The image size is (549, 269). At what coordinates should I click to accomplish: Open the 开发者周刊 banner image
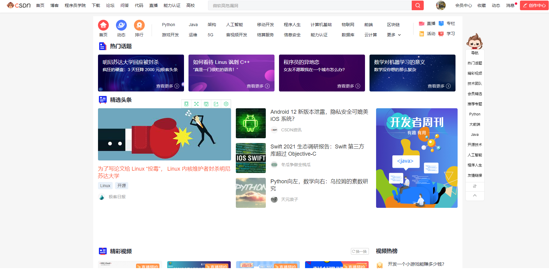point(417,158)
